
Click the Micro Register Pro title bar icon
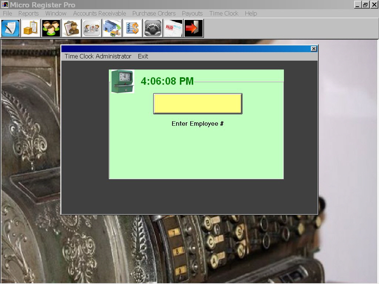4,4
